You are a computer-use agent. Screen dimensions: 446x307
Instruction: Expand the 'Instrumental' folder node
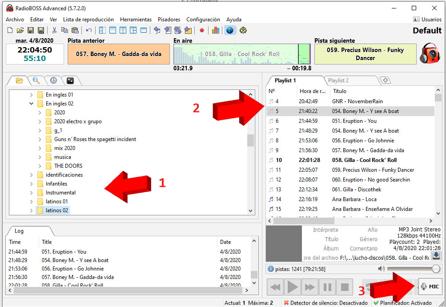pos(31,193)
